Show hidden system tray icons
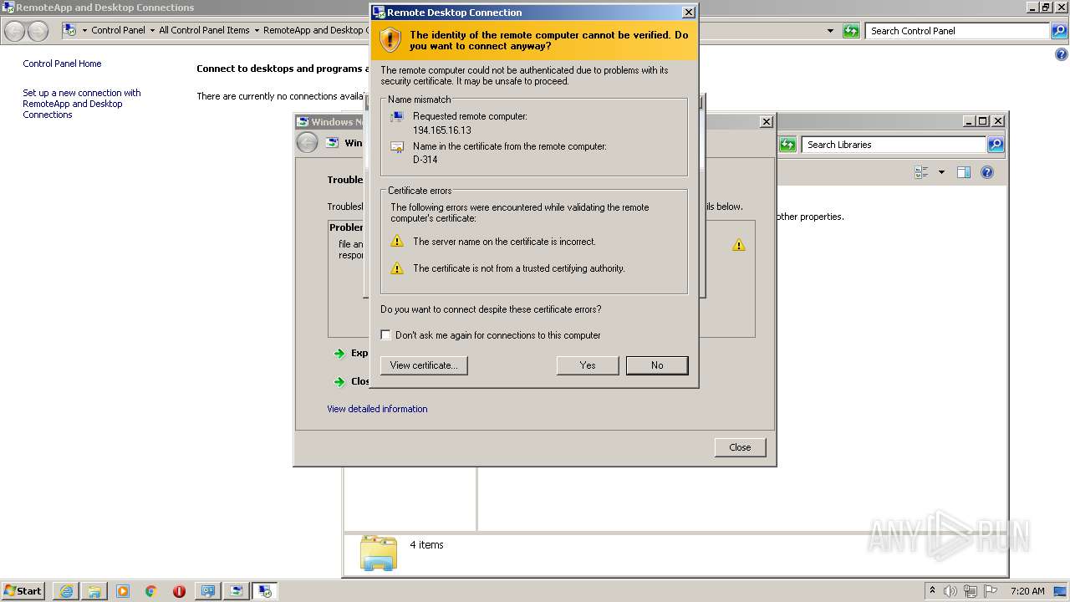Viewport: 1070px width, 602px height. pos(933,590)
